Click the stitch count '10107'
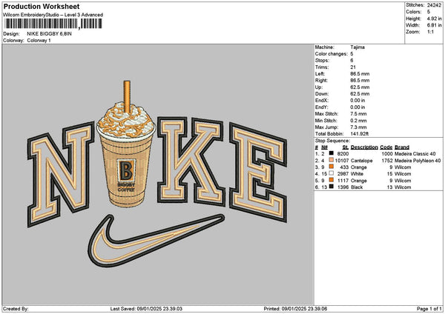 (x=342, y=161)
